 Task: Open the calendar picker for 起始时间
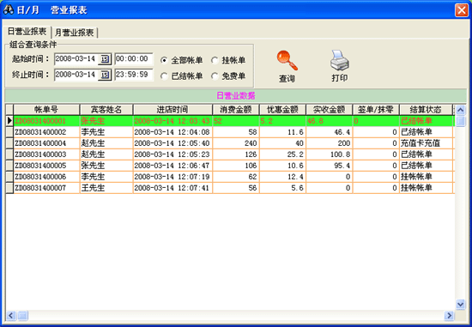105,59
